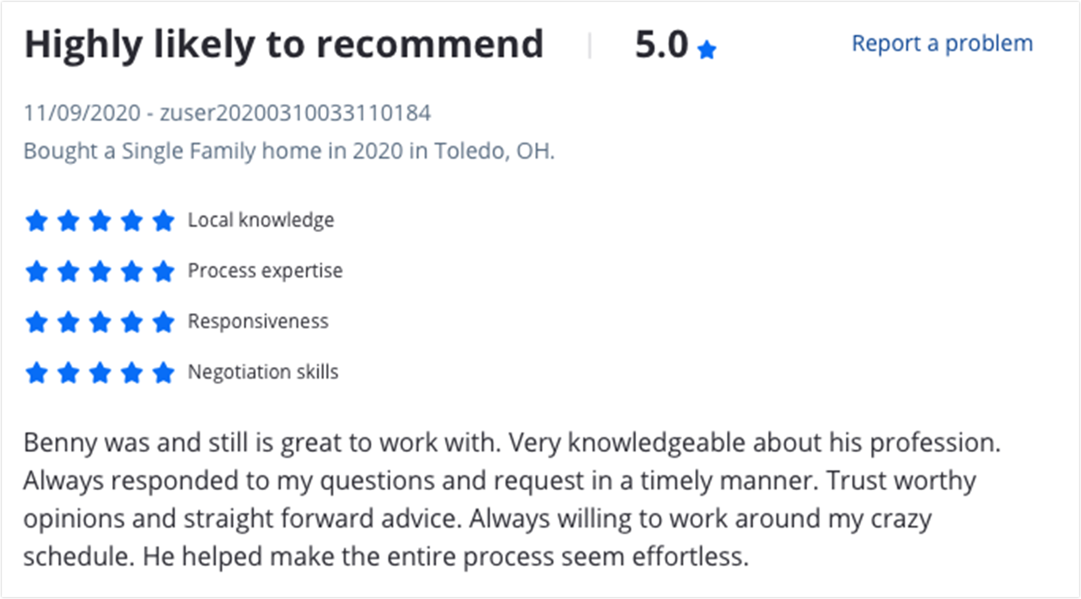Click the review paragraph about Benny
The height and width of the screenshot is (599, 1081).
[512, 499]
